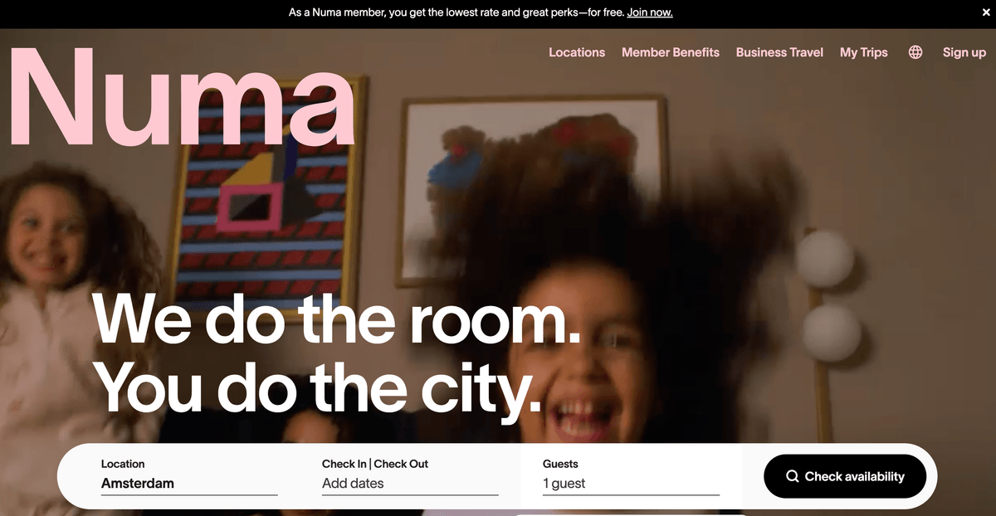Viewport: 996px width, 516px height.
Task: Focus the Amsterdam location field
Action: point(189,484)
